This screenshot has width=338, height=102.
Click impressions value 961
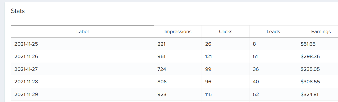[x=162, y=56]
